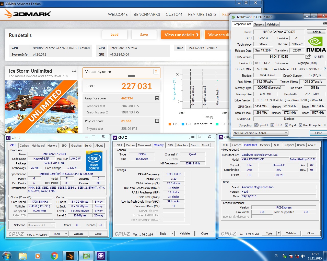Screen dimensions: 327x261
Task: Toggle the OpenCL checkbox
Action: point(256,125)
